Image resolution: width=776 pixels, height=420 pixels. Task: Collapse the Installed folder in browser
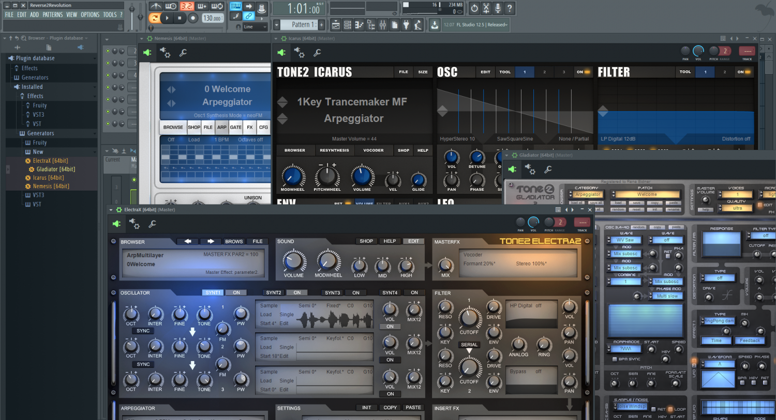click(x=32, y=87)
